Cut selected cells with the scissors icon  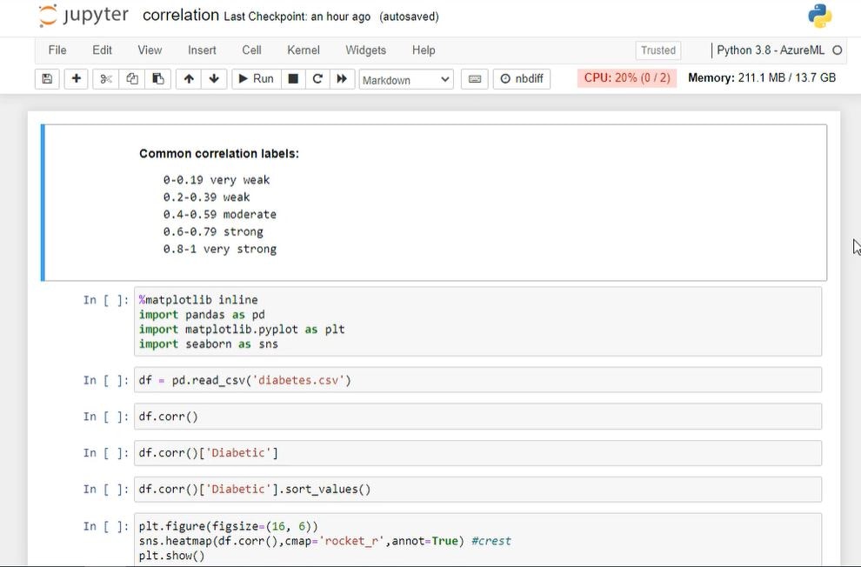point(106,79)
